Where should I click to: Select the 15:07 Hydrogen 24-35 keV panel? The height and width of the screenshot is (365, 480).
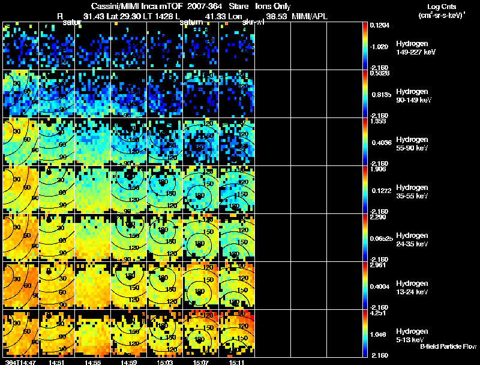point(201,237)
